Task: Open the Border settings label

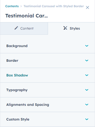Action: pyautogui.click(x=12, y=61)
